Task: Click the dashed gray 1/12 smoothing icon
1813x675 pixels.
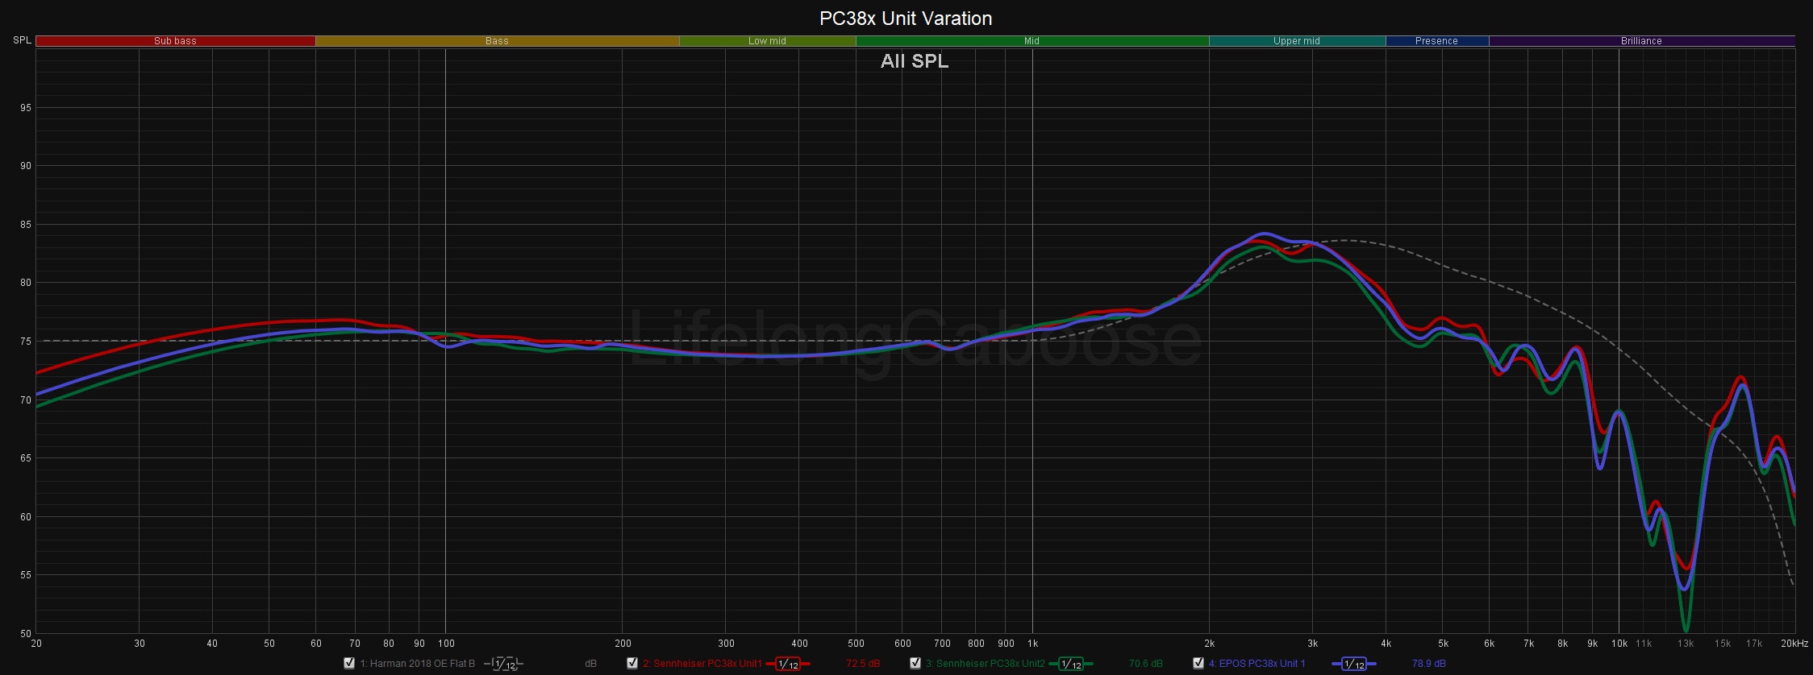Action: click(x=504, y=665)
